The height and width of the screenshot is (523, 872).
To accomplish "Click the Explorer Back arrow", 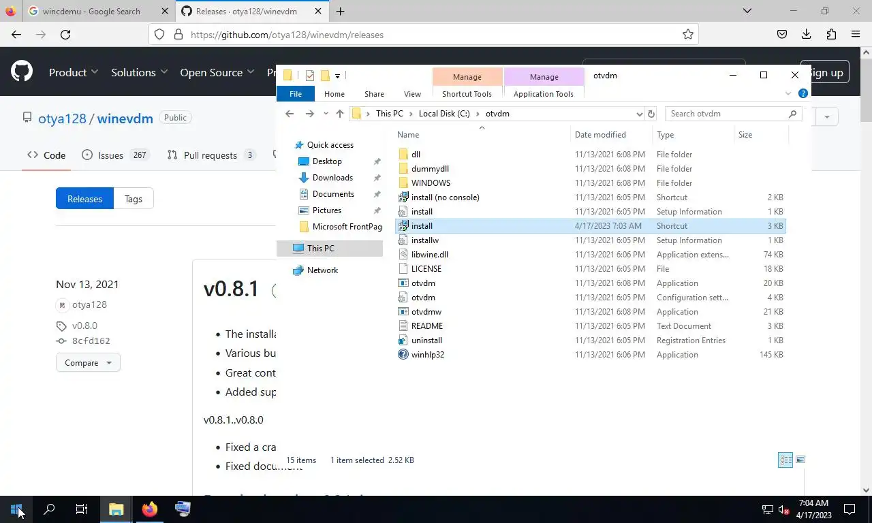I will coord(290,114).
